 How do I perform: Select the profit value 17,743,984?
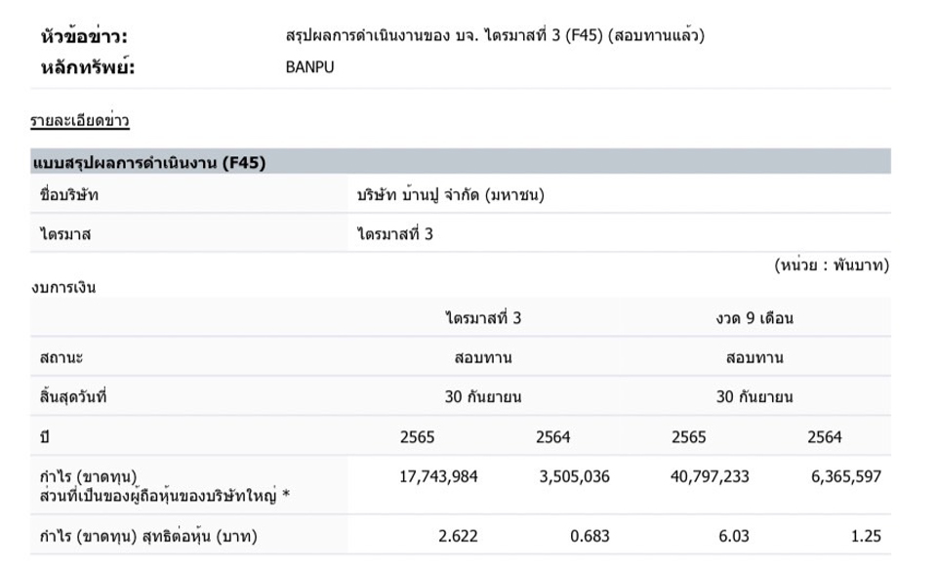[x=439, y=477]
